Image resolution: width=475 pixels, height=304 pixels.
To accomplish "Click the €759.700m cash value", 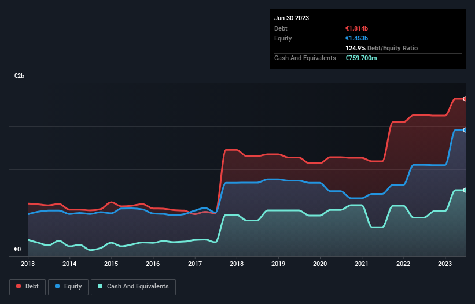I will (361, 58).
